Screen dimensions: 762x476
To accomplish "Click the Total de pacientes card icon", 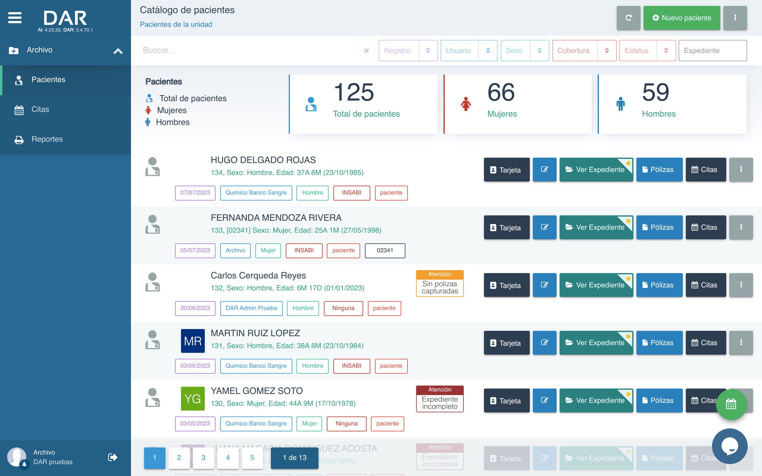I will click(311, 104).
